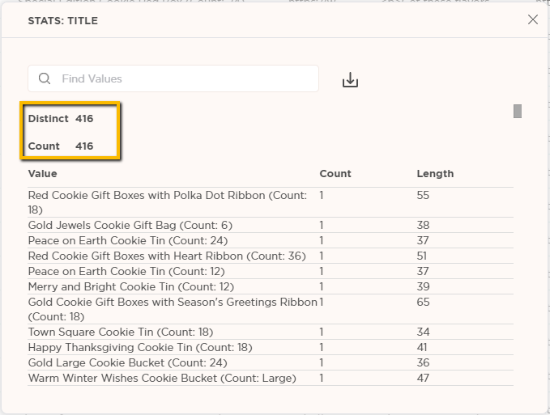Select Peace on Earth Cookie Tin (Count: 12)
The image size is (550, 415).
[271, 272]
